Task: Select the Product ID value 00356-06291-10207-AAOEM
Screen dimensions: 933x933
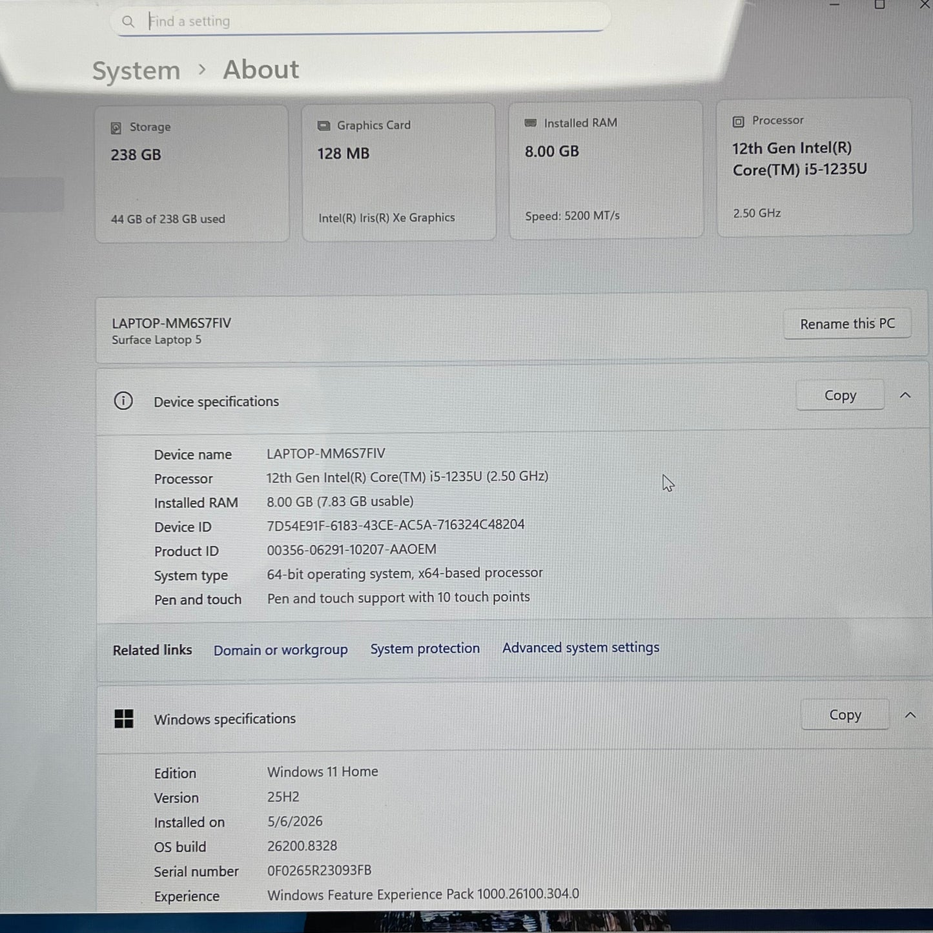Action: click(x=352, y=549)
